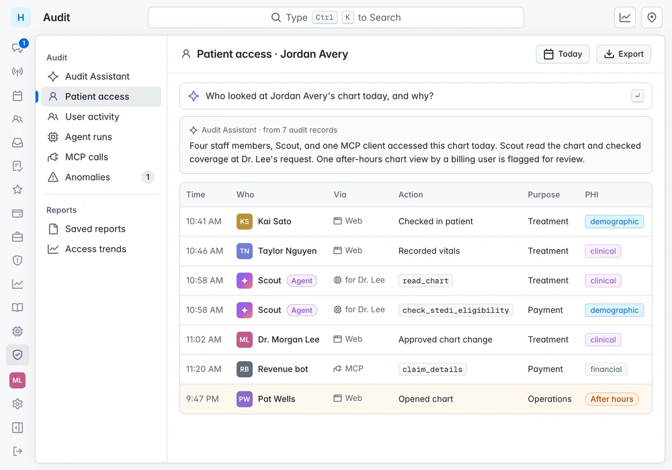Click the Time column header
The width and height of the screenshot is (672, 470).
pos(196,195)
